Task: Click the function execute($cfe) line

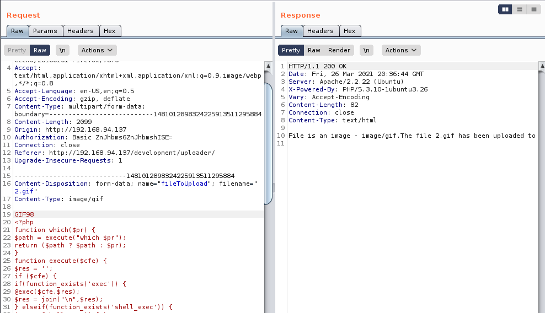Action: click(61, 261)
